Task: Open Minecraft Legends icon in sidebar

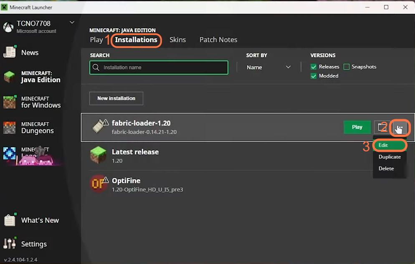Action: click(9, 153)
